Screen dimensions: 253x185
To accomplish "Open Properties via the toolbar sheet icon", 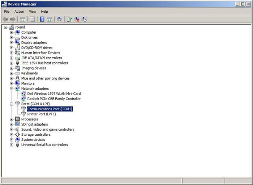I will tap(32, 20).
